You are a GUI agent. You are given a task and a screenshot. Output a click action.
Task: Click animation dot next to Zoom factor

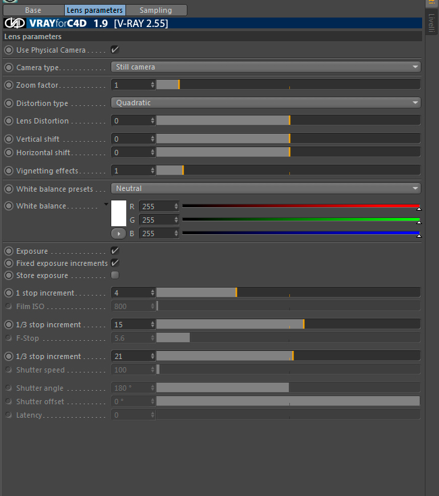pyautogui.click(x=9, y=85)
